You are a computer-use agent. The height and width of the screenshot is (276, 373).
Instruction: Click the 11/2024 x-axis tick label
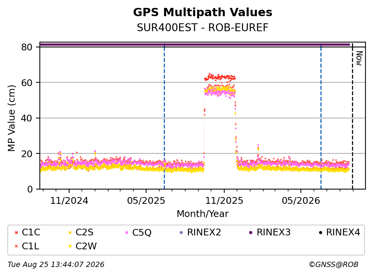(69, 201)
